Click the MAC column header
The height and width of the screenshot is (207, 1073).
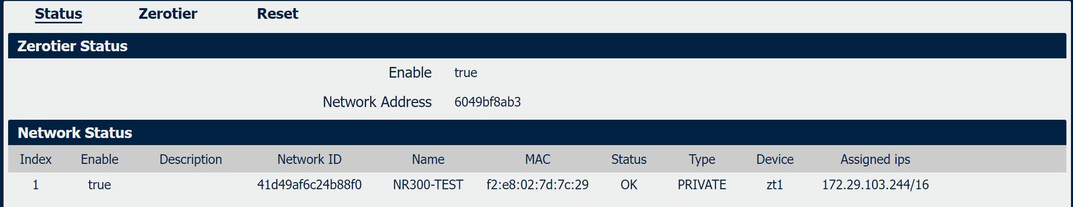coord(538,159)
